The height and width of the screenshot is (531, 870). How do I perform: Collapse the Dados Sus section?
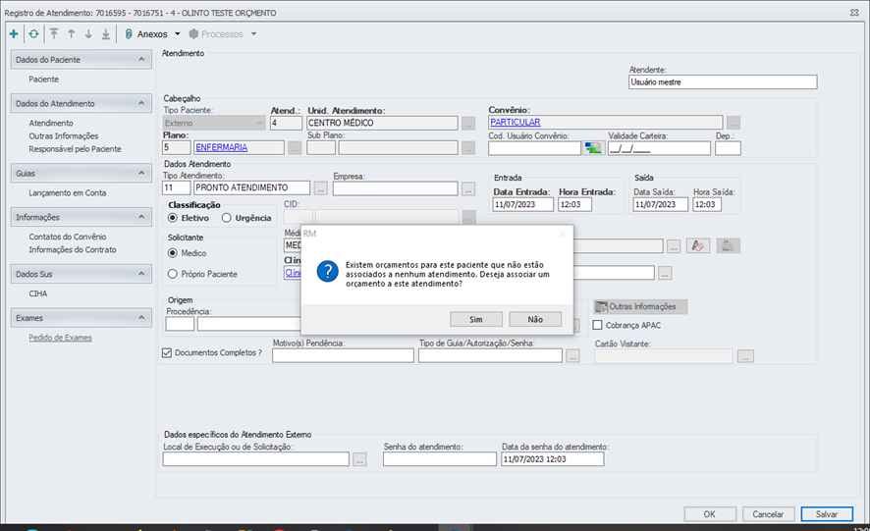[x=141, y=274]
